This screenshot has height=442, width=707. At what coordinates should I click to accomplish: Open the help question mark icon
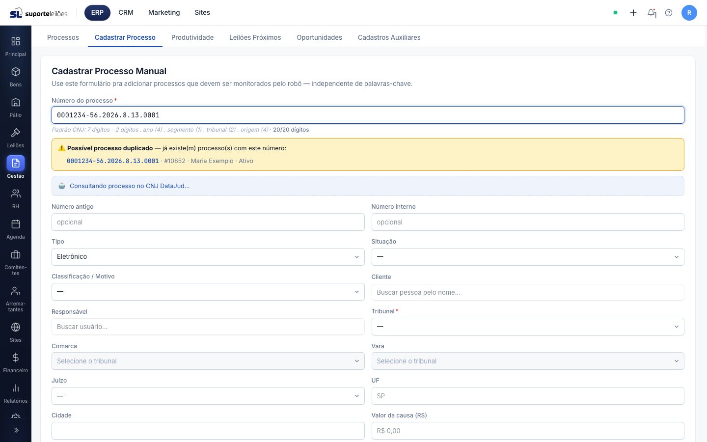tap(669, 13)
